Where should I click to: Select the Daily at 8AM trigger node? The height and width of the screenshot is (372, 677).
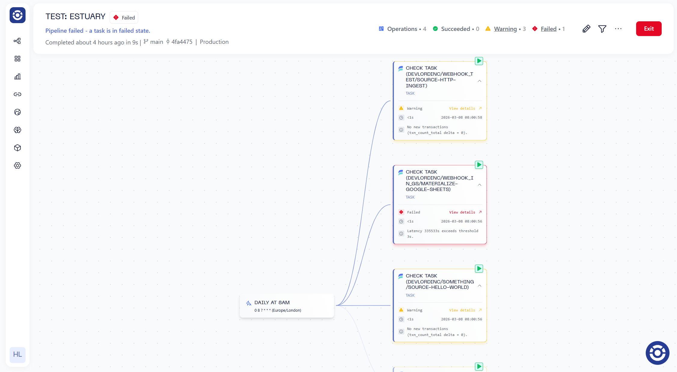(287, 306)
